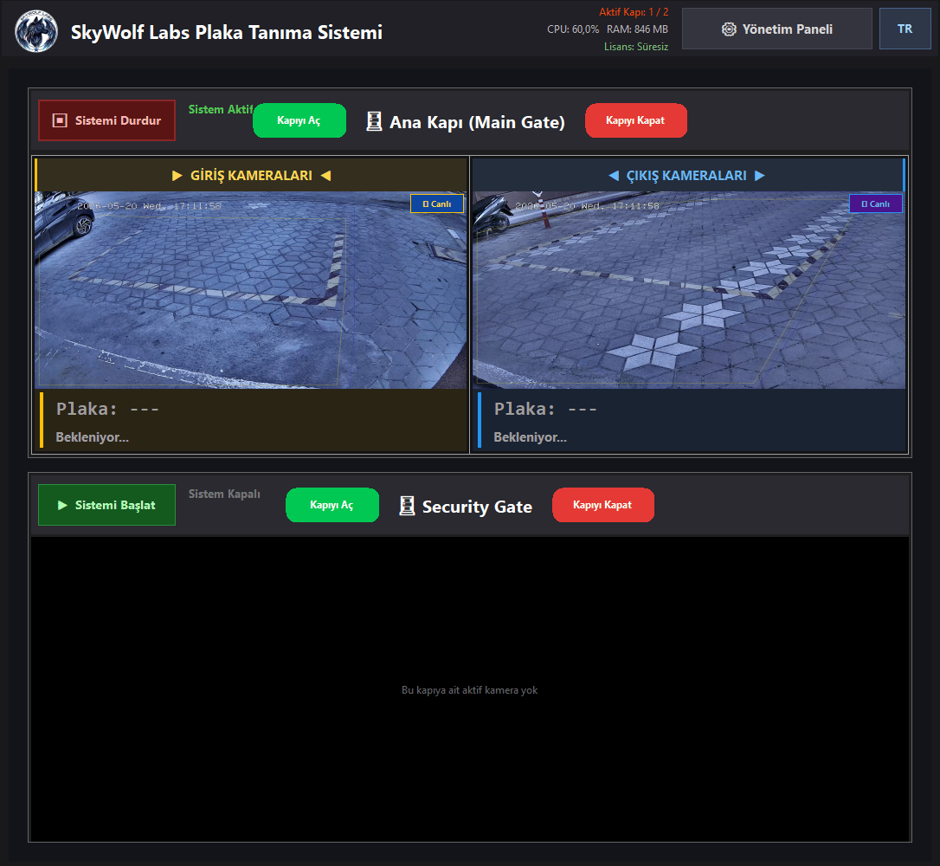940x866 pixels.
Task: Click RAM: 846 MB readout
Action: coord(637,29)
